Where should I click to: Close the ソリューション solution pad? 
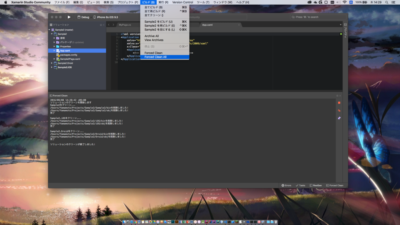click(x=104, y=25)
